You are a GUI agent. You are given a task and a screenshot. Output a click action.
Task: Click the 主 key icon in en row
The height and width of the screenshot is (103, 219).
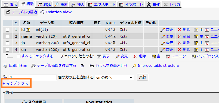point(196,49)
